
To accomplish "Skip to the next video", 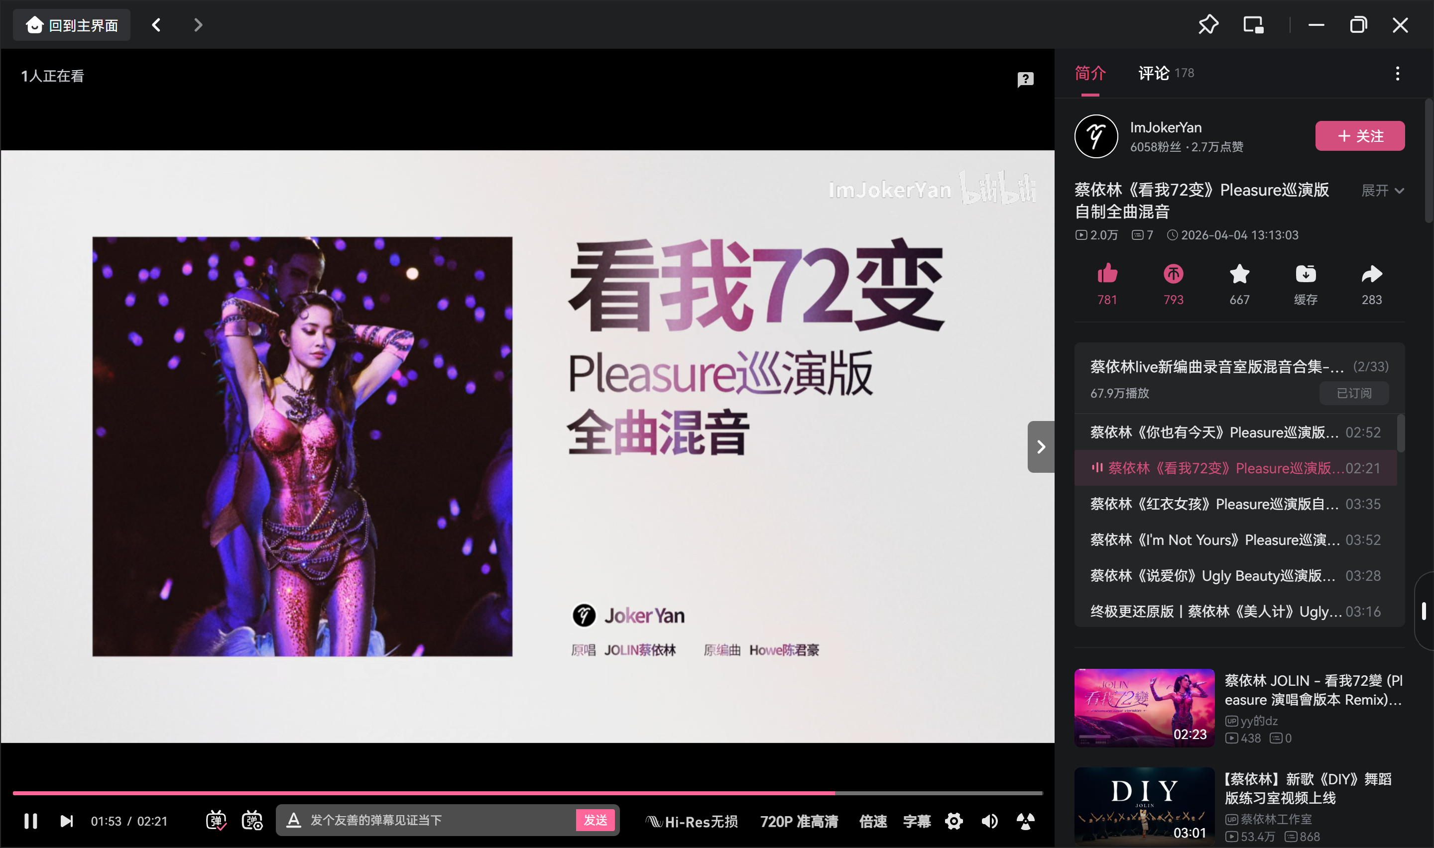I will coord(66,821).
